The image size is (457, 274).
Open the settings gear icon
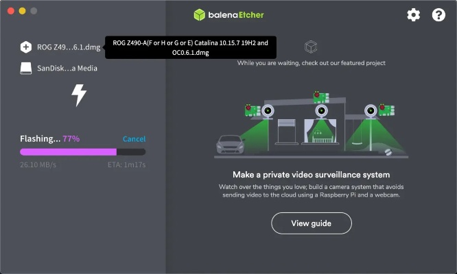coord(413,15)
